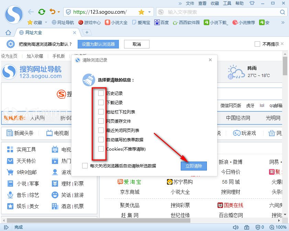Viewport: 289px width, 231px height.
Task: Click the 9块9包邮 cart icon
Action: point(11,172)
